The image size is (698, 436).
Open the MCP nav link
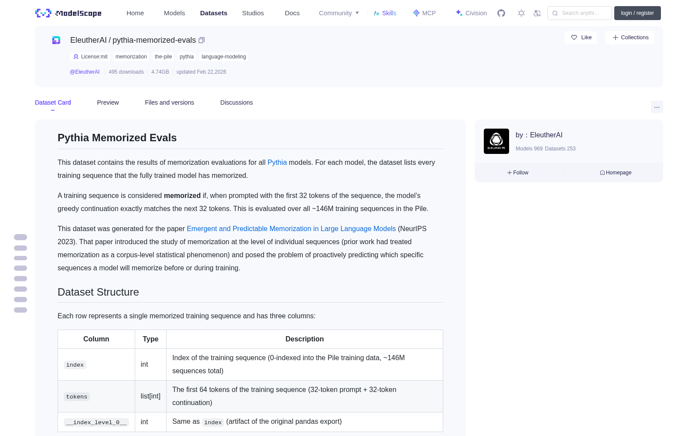(x=424, y=13)
